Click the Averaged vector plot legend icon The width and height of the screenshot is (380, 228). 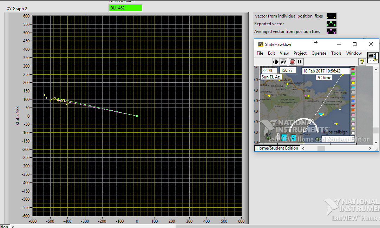coord(332,32)
